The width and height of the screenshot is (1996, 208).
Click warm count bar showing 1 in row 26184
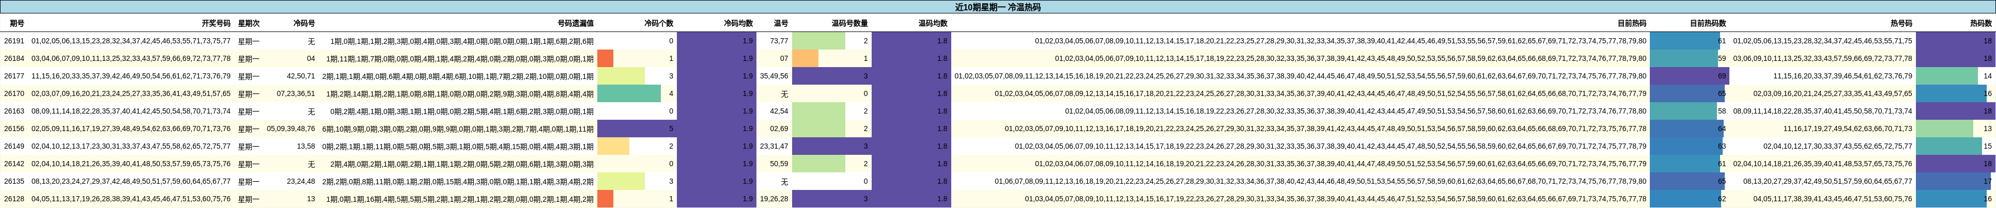[805, 59]
